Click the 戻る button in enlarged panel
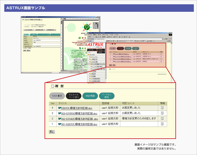197x155 pixels. pos(52,132)
